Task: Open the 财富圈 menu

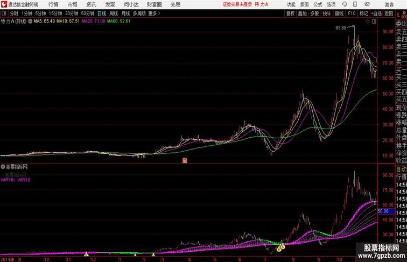Action: click(154, 4)
